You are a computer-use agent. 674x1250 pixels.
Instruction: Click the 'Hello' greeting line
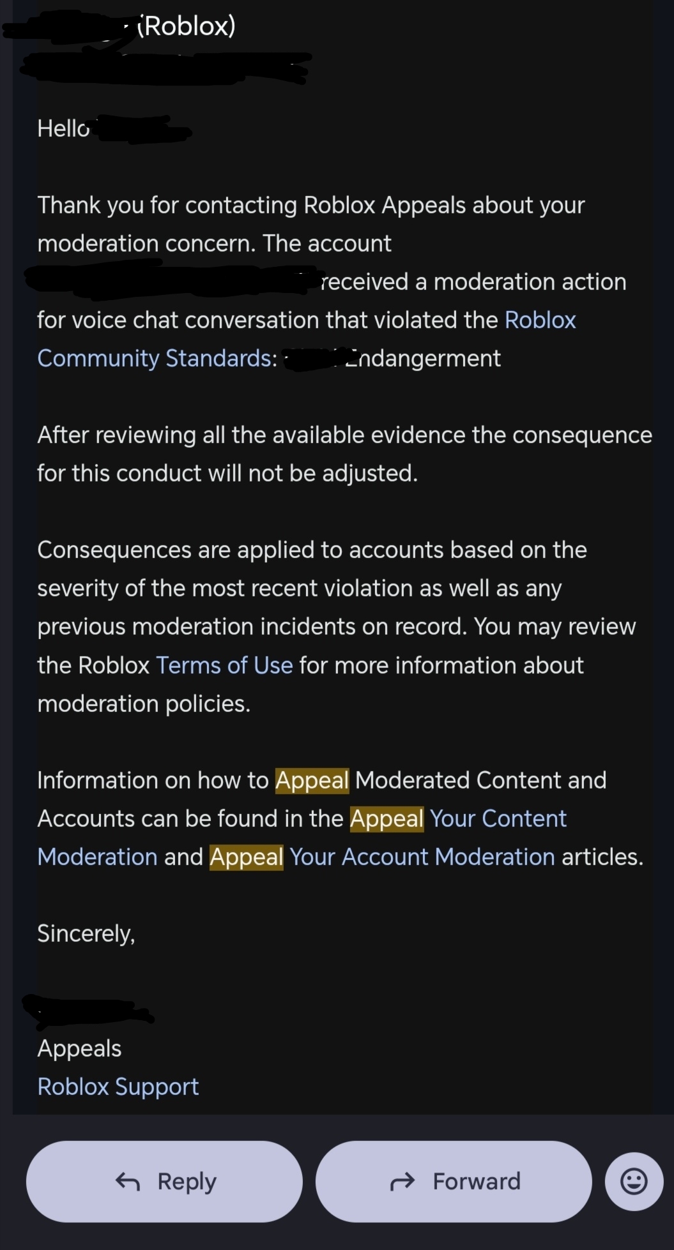point(63,128)
